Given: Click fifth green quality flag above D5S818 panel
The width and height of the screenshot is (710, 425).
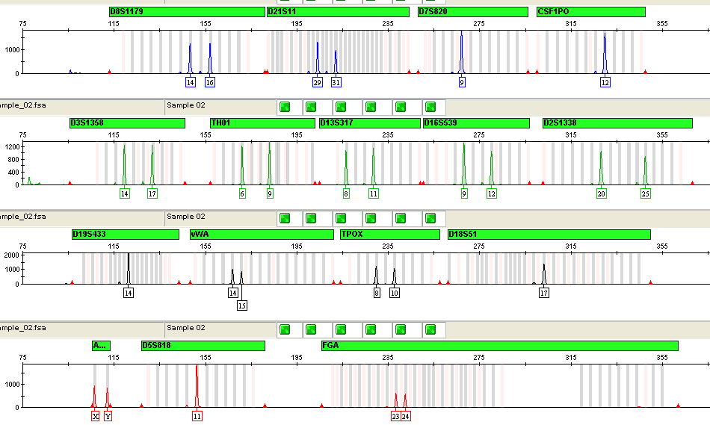Looking at the screenshot, I should (x=401, y=329).
